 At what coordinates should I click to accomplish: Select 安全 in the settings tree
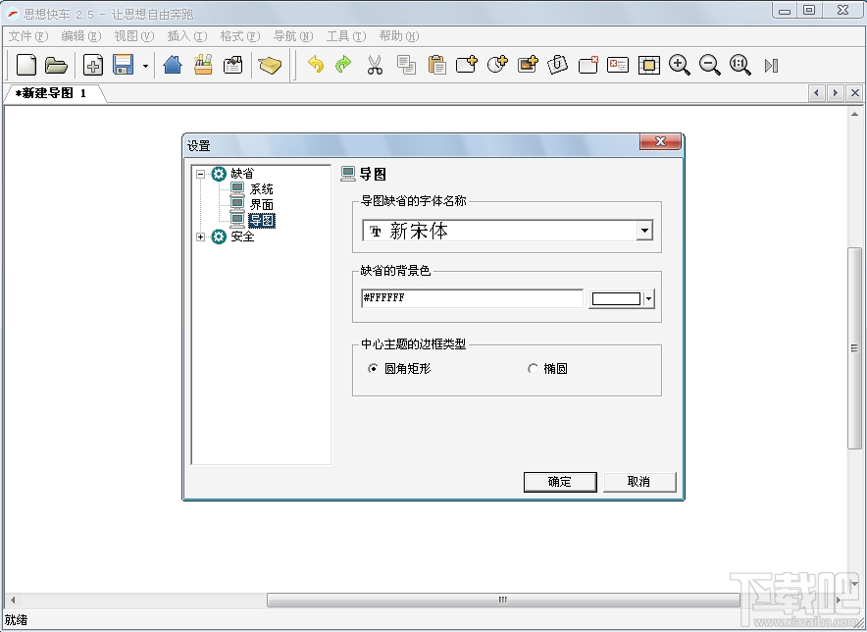pyautogui.click(x=242, y=237)
